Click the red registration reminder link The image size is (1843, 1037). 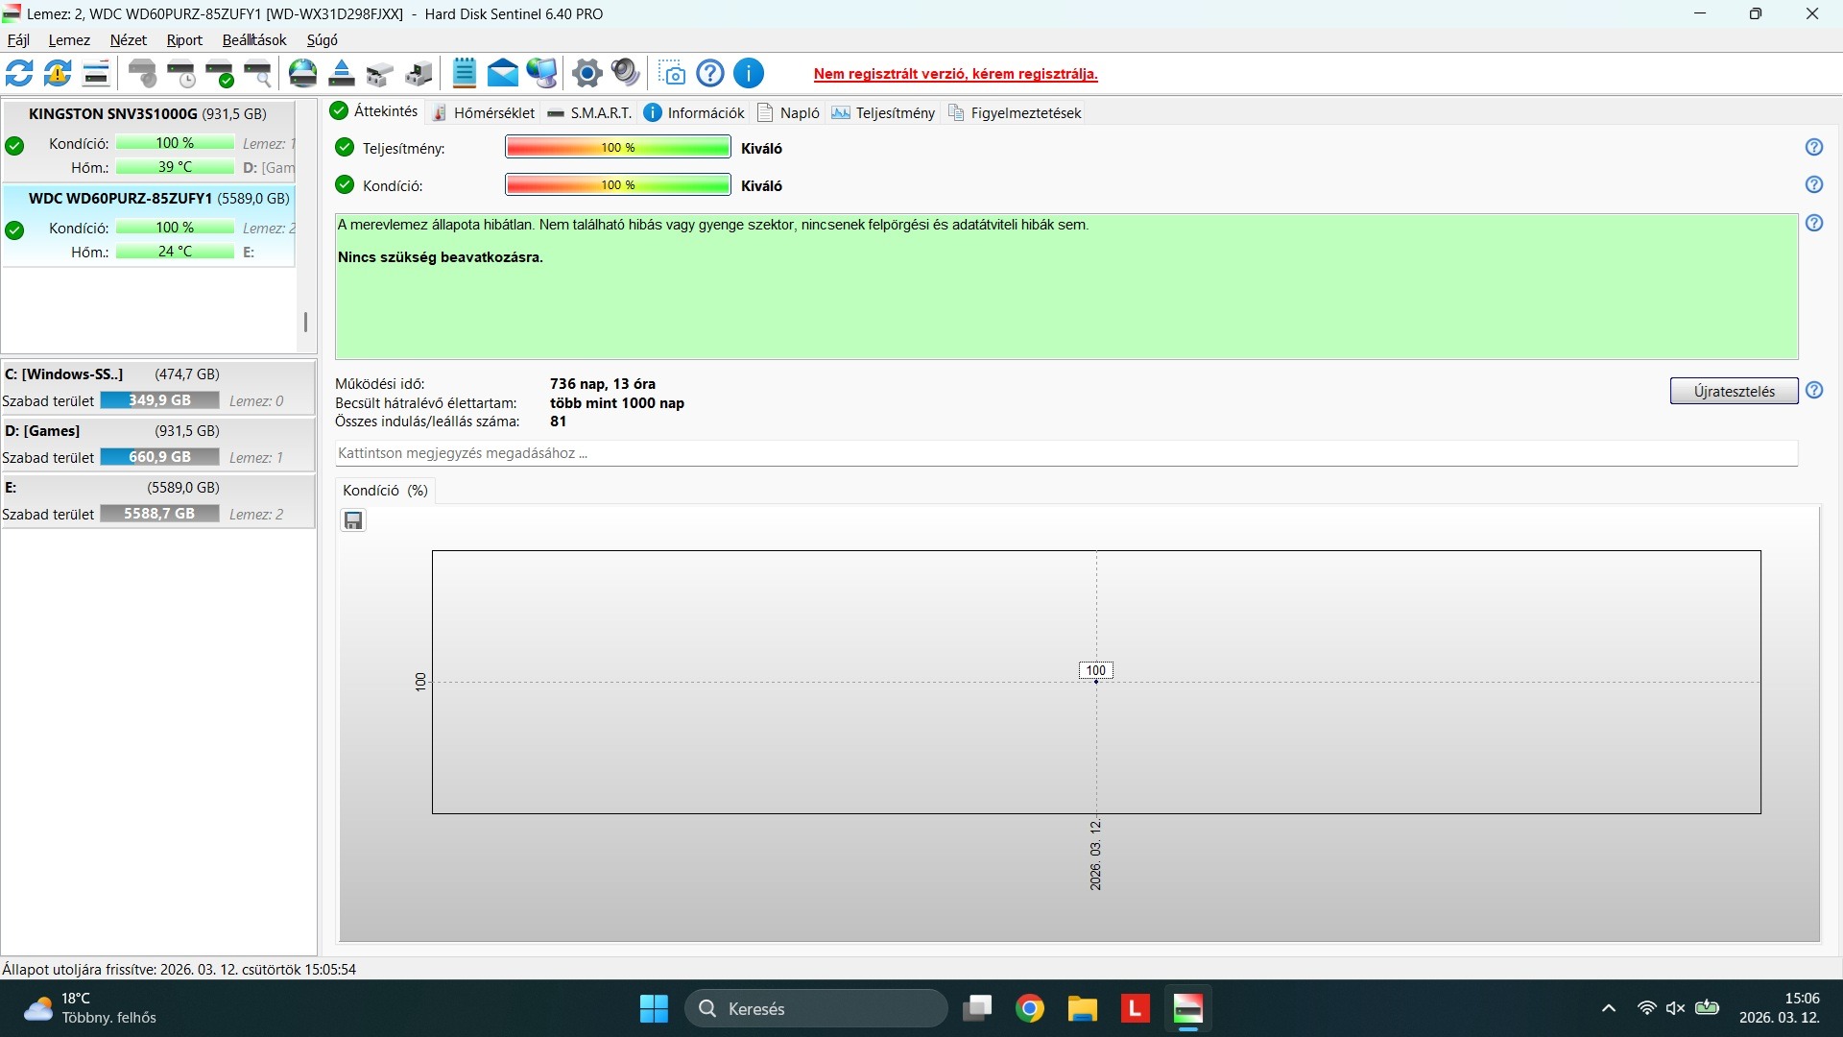(x=955, y=74)
